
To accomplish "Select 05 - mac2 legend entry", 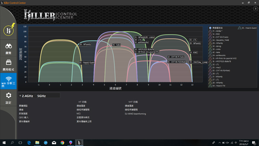I will click(x=214, y=67).
